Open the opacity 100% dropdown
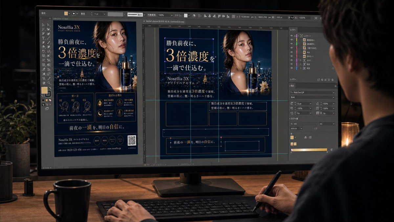This screenshot has width=394, height=222. point(172,15)
